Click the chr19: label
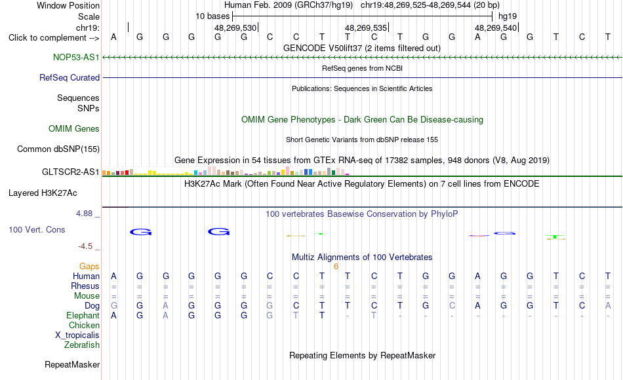 pos(87,28)
